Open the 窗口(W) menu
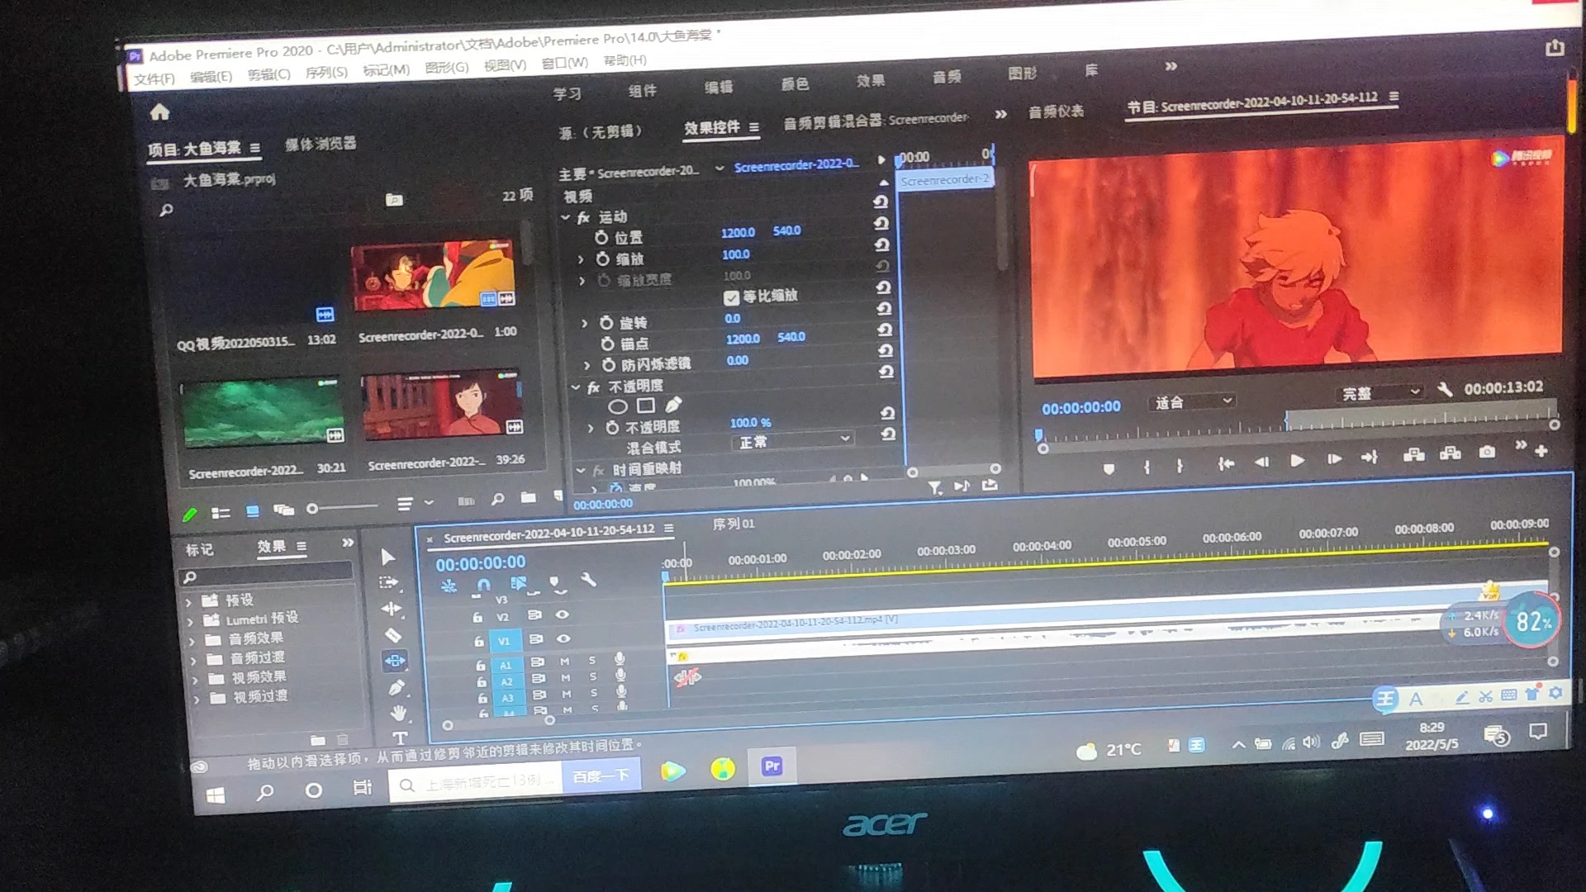The height and width of the screenshot is (892, 1586). [x=565, y=63]
